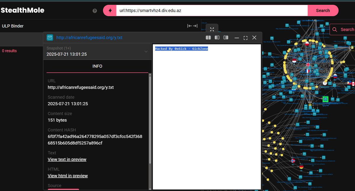The height and width of the screenshot is (191, 355).
Task: Close the node detail popup
Action: click(254, 38)
